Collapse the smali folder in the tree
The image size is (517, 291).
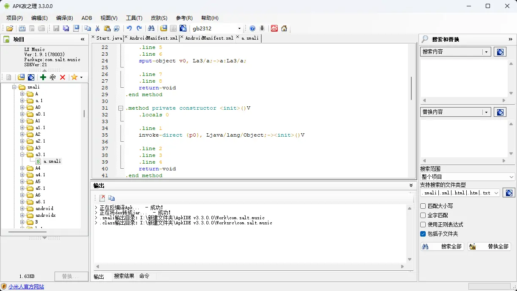coord(14,87)
